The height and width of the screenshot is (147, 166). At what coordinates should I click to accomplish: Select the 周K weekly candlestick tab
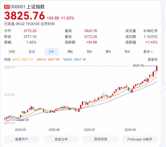(x=70, y=52)
